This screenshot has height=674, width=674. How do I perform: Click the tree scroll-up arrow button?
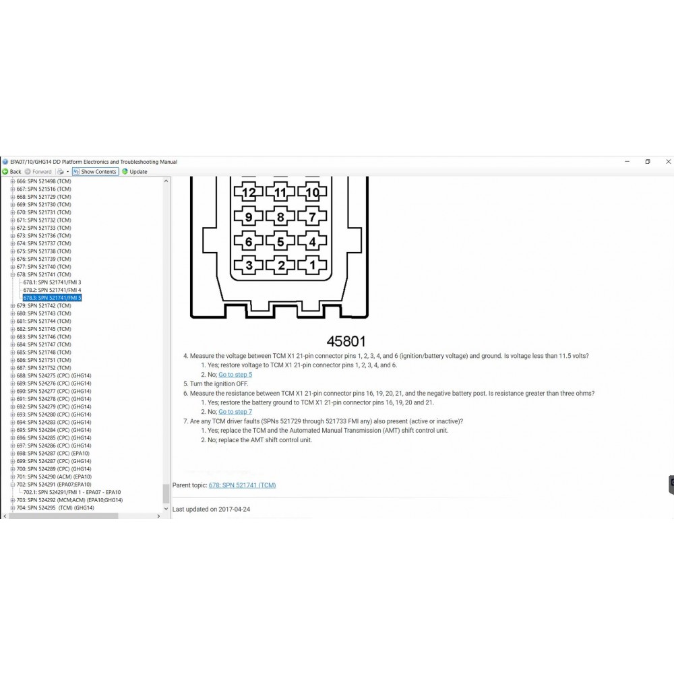pos(166,181)
